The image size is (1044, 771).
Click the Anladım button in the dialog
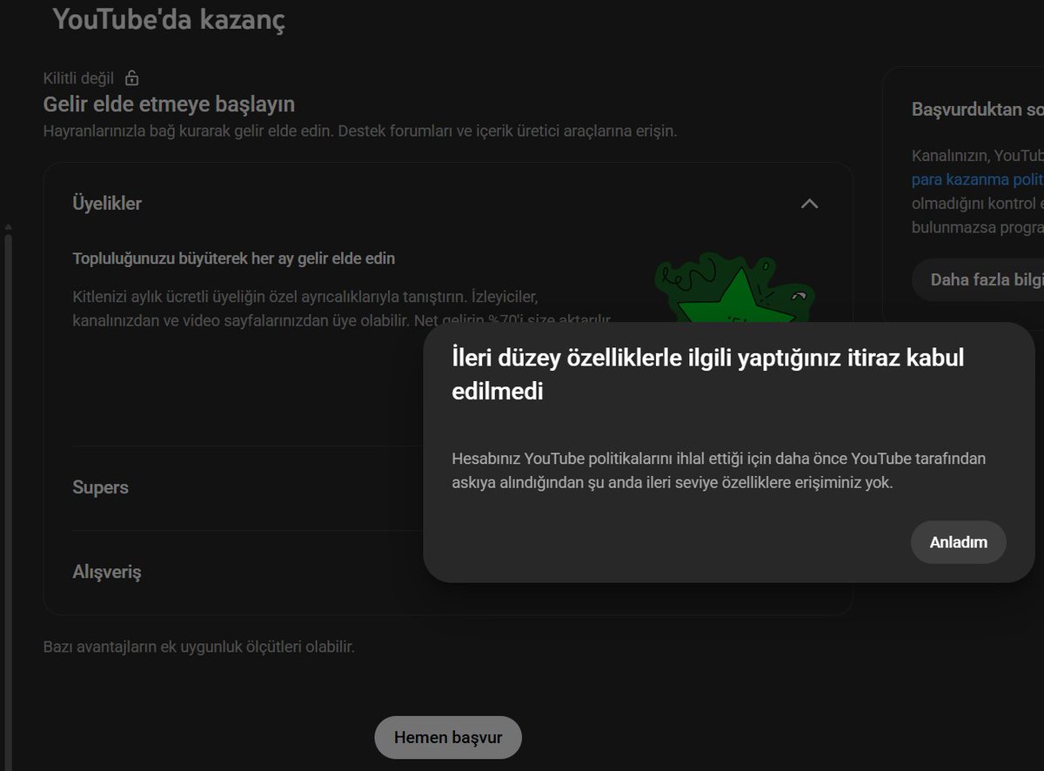(x=958, y=542)
